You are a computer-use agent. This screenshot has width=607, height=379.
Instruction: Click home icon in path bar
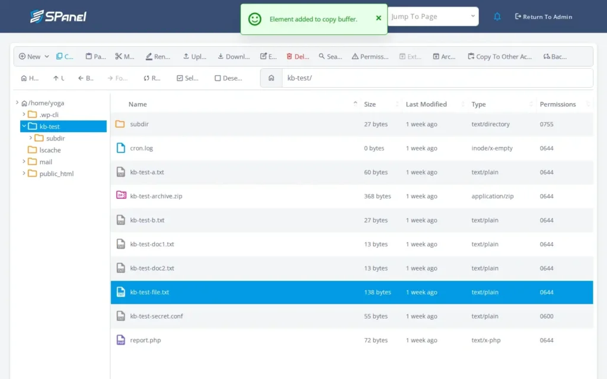pos(271,78)
